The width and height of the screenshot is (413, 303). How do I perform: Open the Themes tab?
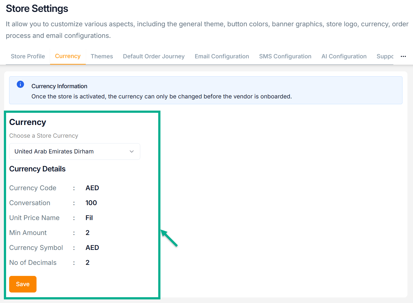102,56
